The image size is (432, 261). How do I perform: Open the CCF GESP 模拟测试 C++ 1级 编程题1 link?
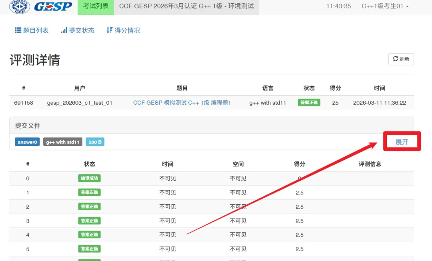[182, 103]
